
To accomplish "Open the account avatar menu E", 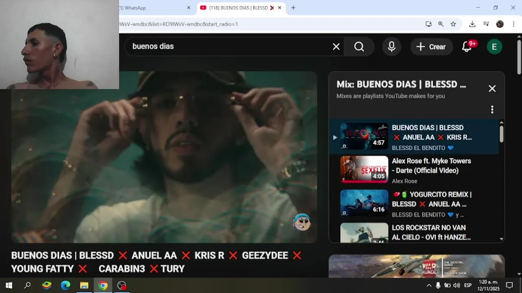I will click(494, 47).
